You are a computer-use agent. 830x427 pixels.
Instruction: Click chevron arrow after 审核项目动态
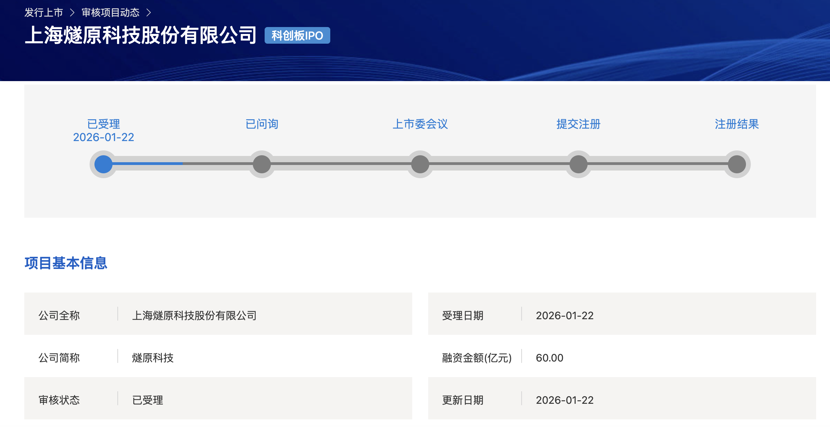[149, 13]
